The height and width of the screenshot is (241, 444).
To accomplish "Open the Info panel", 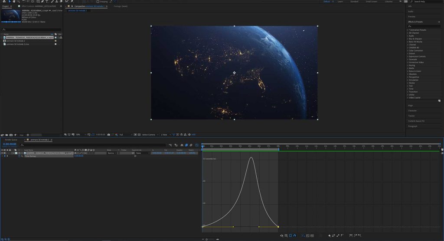I will point(410,6).
